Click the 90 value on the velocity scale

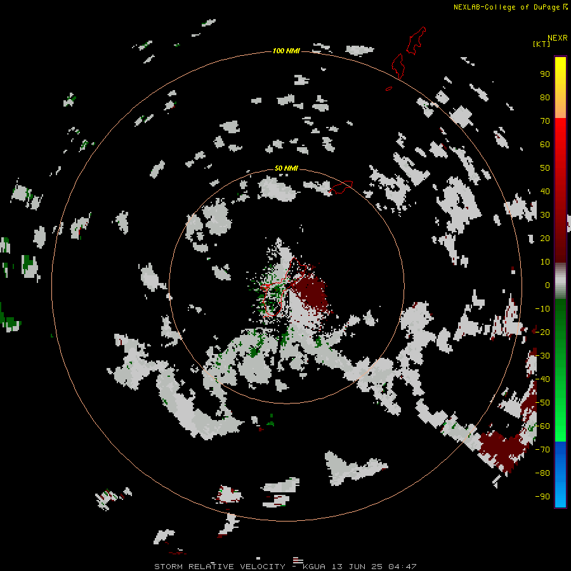click(545, 74)
